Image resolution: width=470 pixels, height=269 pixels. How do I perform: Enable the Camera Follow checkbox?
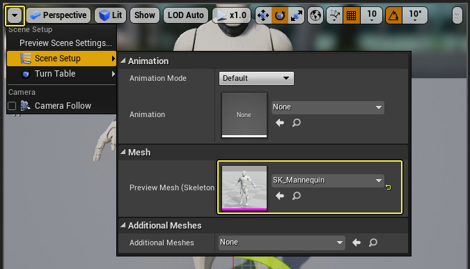point(12,106)
